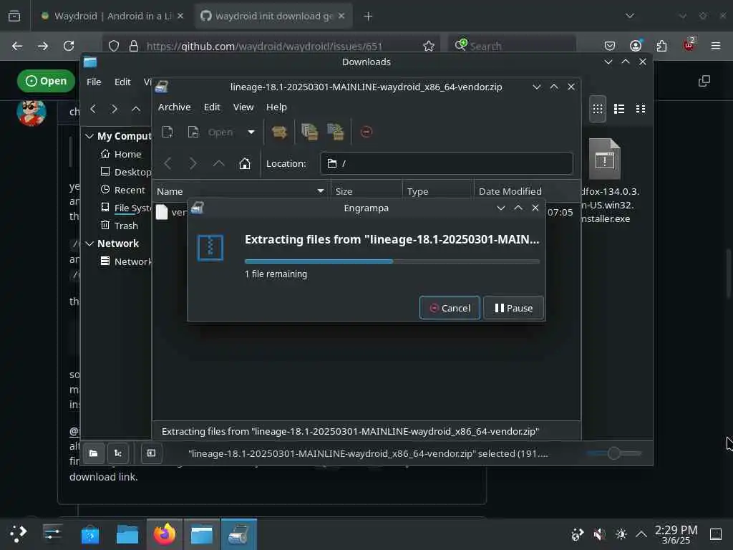The image size is (733, 550).
Task: Collapse the Network tree section
Action: click(x=89, y=243)
